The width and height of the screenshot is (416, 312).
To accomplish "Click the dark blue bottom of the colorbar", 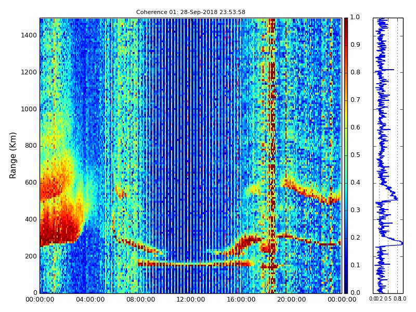I will [x=346, y=288].
